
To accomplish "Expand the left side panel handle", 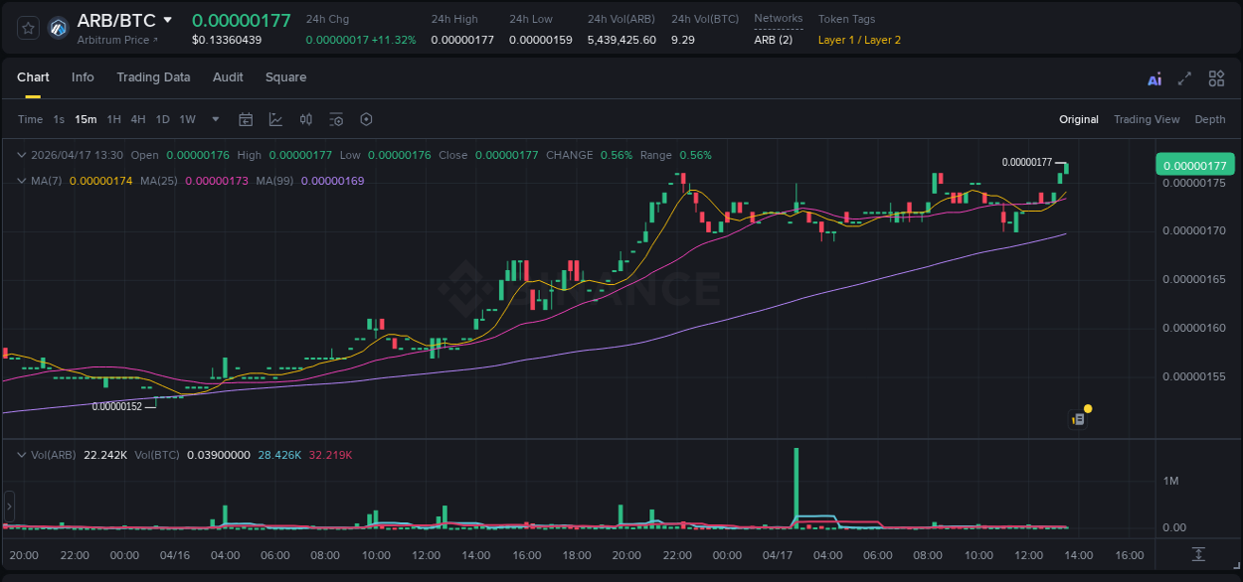I will 9,505.
